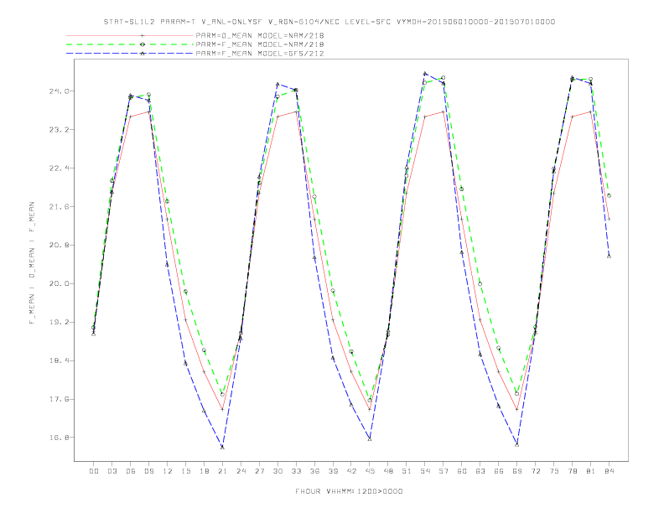Click x-axis forecast hour label 33

coord(296,471)
